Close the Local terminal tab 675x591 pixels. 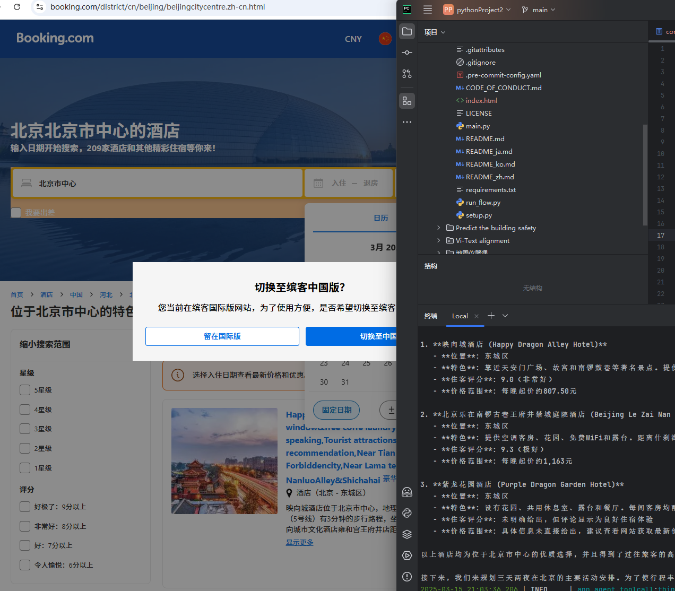pyautogui.click(x=477, y=316)
